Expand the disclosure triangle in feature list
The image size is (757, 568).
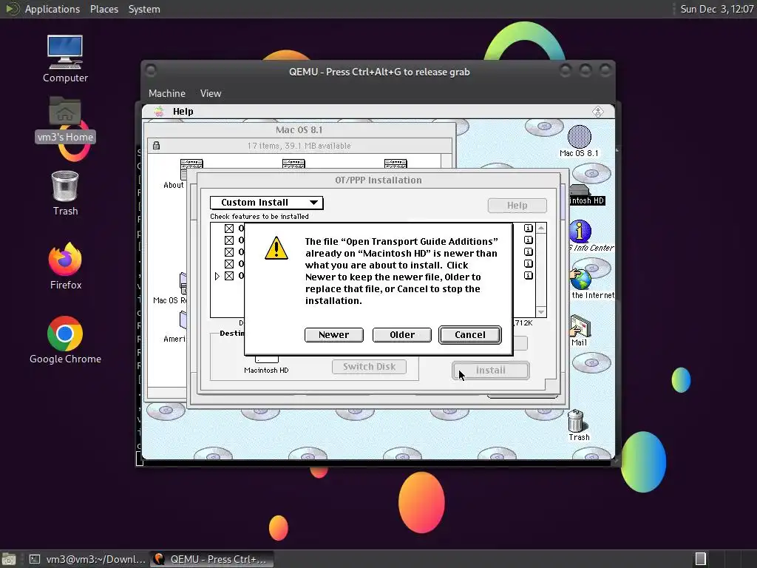coord(217,276)
